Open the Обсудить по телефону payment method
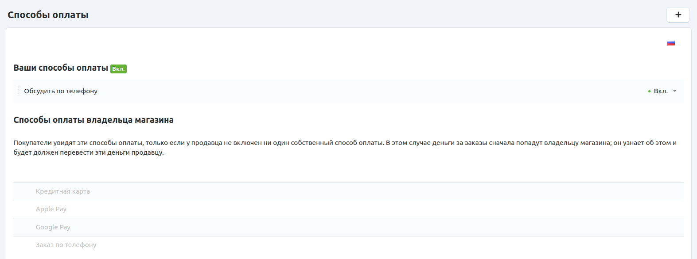Viewport: 697px width, 259px height. [61, 91]
